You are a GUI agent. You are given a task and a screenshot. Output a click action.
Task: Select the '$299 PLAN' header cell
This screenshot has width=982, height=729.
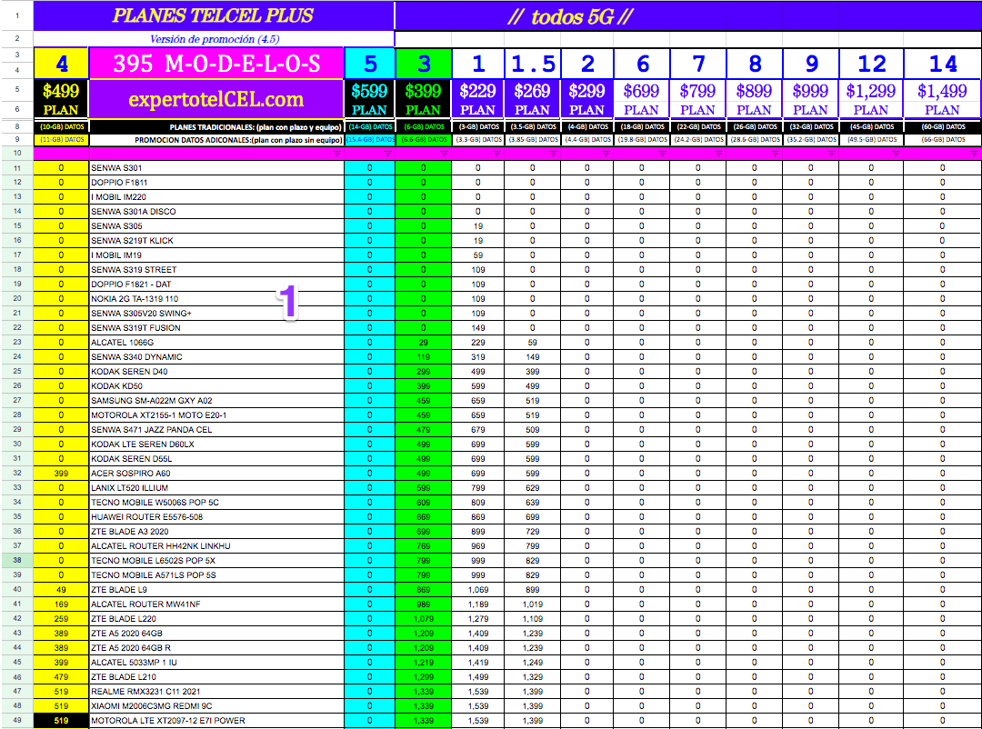[586, 99]
